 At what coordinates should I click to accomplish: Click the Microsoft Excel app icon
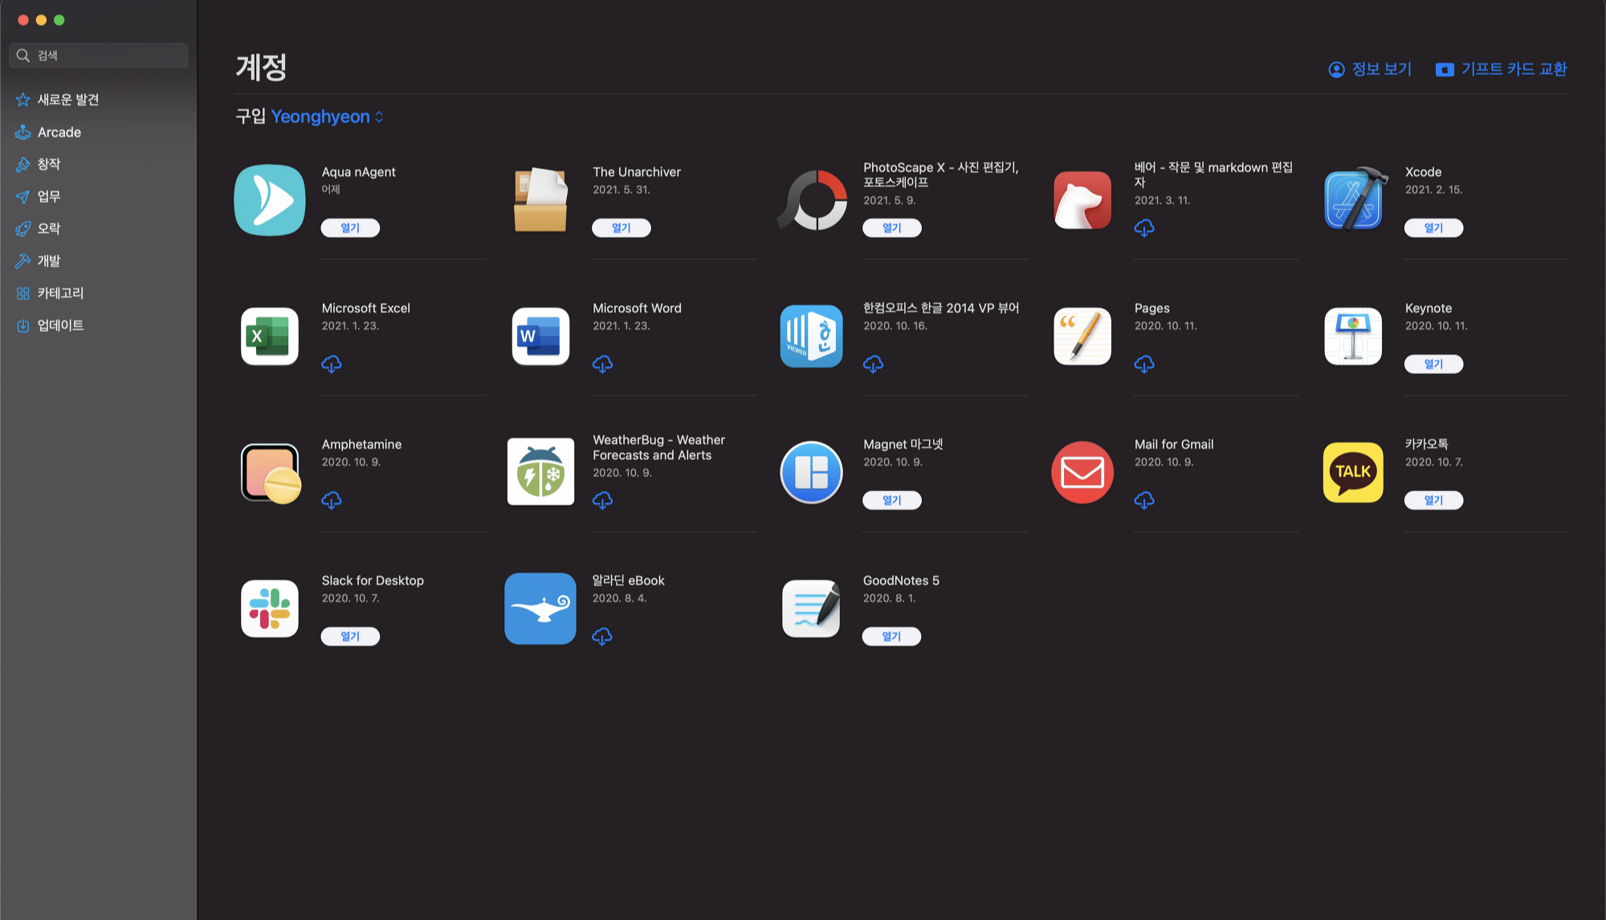point(270,336)
